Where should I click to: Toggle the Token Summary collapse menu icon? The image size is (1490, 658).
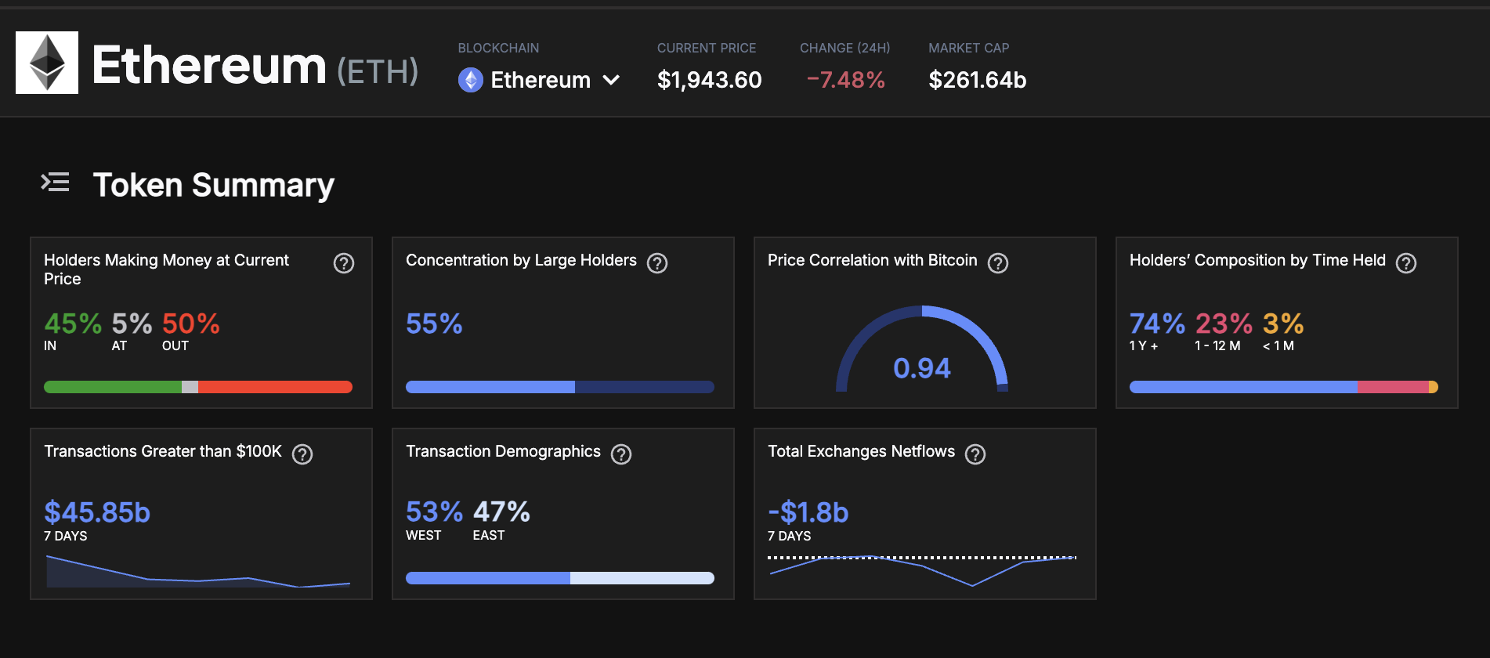tap(55, 183)
